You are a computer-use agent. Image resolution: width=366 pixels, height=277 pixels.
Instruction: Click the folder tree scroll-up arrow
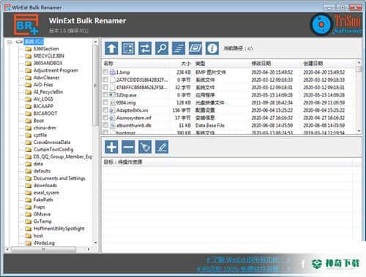(x=95, y=42)
